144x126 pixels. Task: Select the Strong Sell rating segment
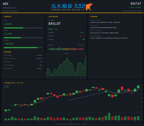[81, 49]
